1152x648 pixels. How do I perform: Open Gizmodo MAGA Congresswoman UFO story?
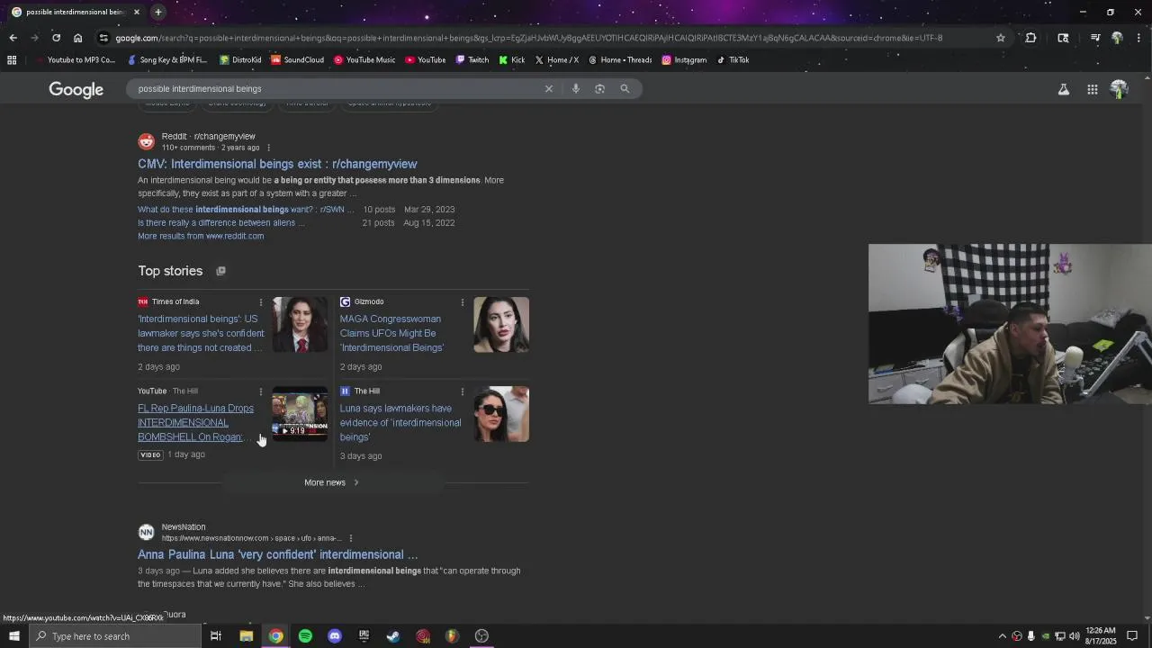[x=391, y=333]
